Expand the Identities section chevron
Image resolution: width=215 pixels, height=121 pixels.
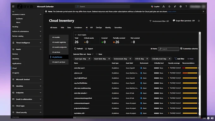[x=40, y=86]
